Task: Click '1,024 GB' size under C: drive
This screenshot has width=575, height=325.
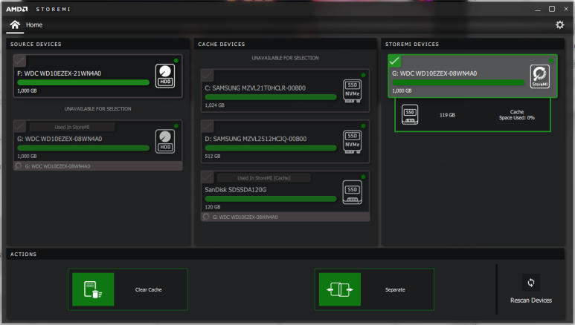Action: [x=214, y=105]
